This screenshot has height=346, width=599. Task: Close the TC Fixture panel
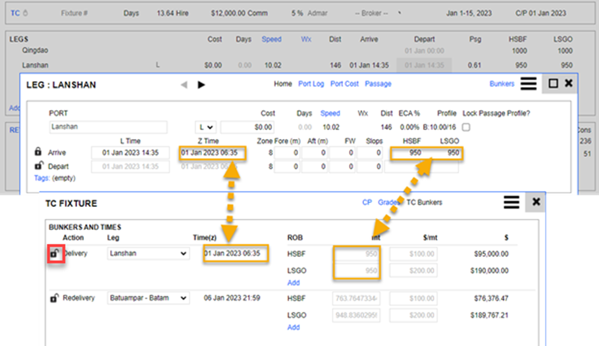pyautogui.click(x=536, y=202)
